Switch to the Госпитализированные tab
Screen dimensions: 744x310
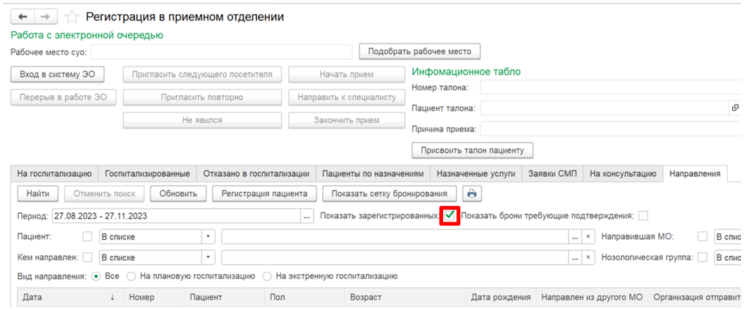pyautogui.click(x=147, y=173)
